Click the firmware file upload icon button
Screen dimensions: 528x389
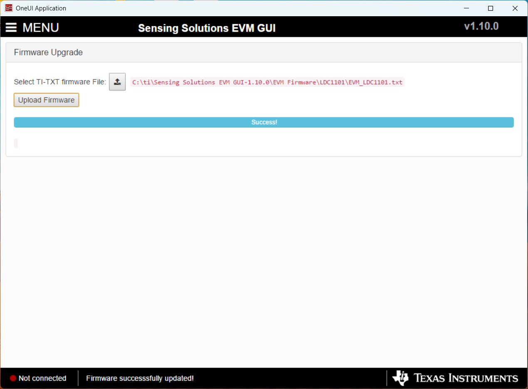tap(117, 82)
